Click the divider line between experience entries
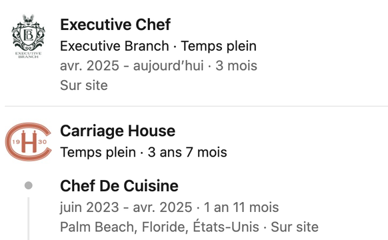388x240 pixels. [197, 106]
